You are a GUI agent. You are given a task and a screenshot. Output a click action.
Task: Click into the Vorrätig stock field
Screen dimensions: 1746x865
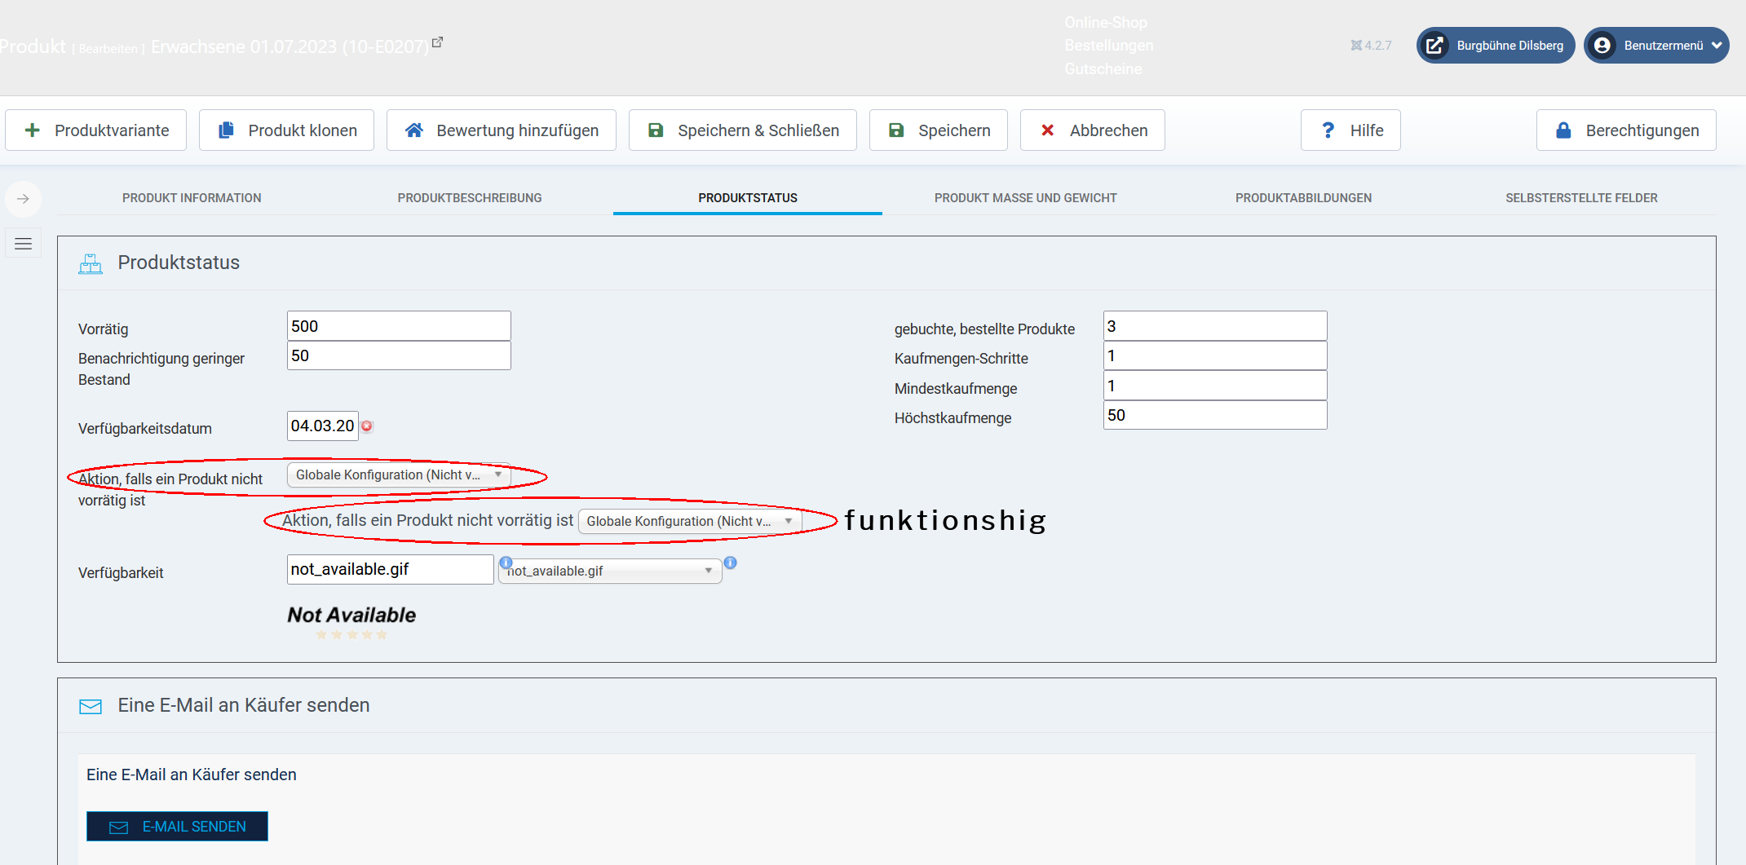tap(399, 326)
